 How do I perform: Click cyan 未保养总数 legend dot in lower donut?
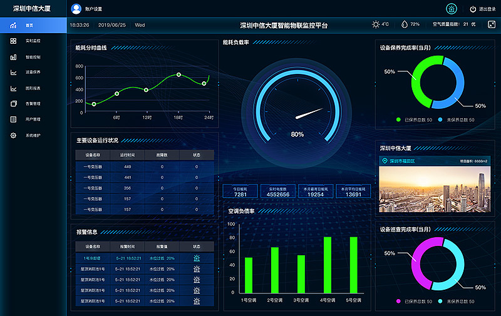[440, 302]
